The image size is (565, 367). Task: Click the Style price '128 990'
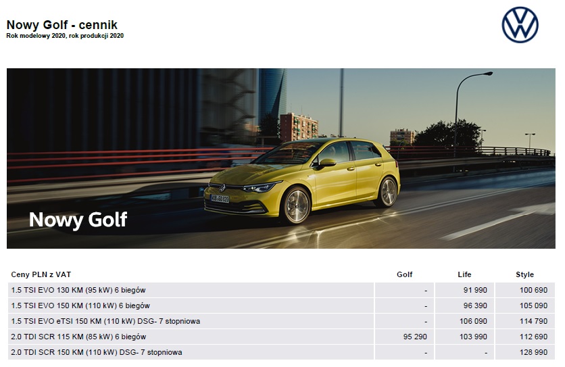point(533,352)
